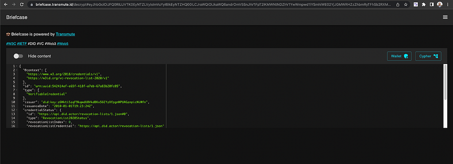Click the vc-revocation-list-2020/v1 string

pyautogui.click(x=67, y=78)
